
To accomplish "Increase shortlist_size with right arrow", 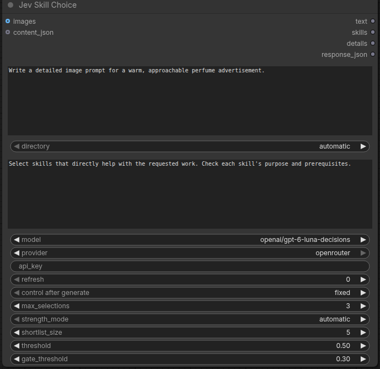I will tap(363, 333).
